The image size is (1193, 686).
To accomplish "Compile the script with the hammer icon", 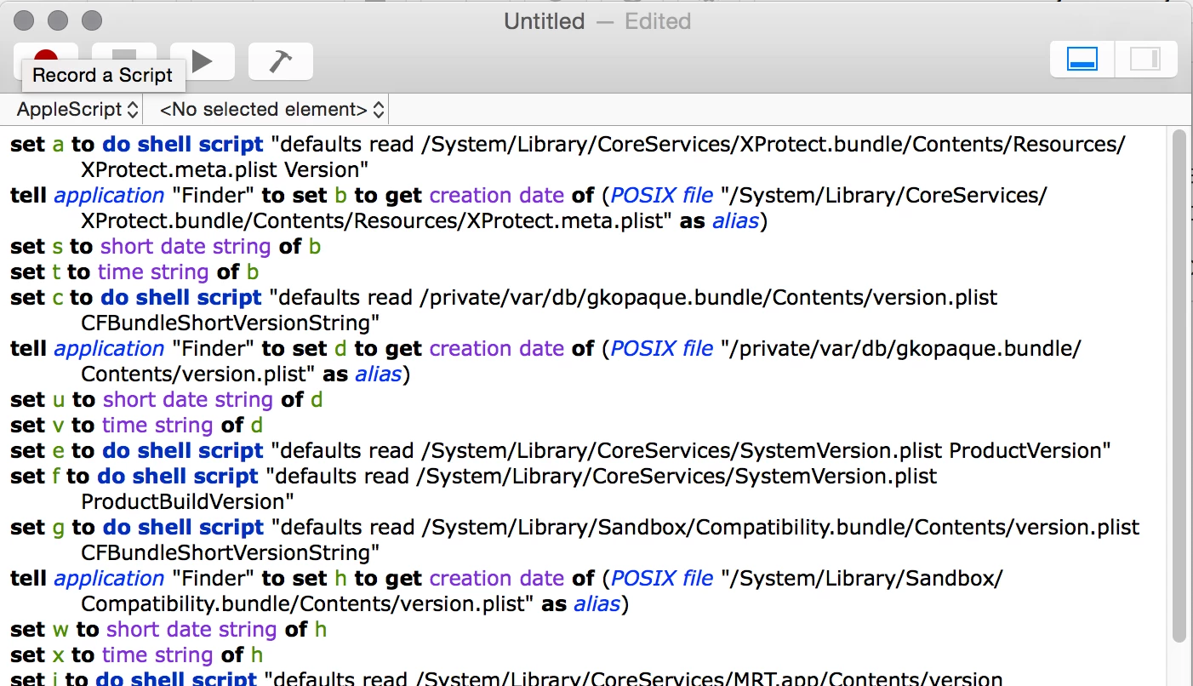I will pyautogui.click(x=281, y=61).
